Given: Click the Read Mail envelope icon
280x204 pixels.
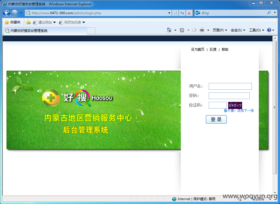Looking at the screenshot, I should point(194,30).
